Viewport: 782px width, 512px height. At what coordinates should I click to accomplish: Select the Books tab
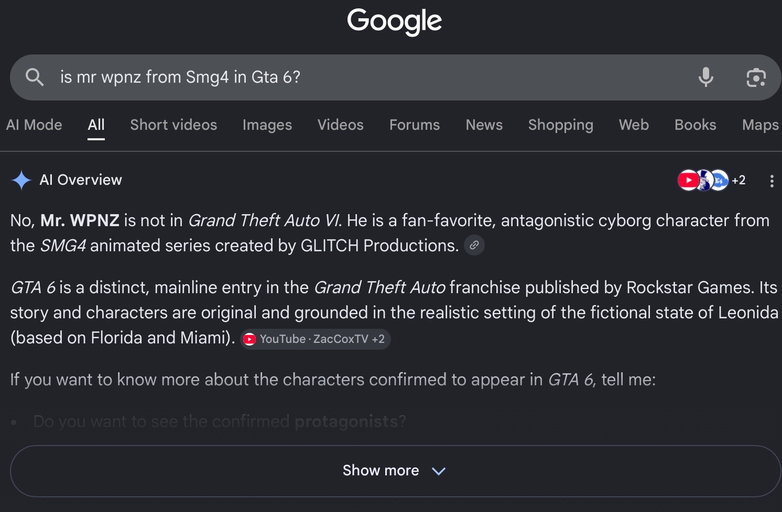click(696, 125)
